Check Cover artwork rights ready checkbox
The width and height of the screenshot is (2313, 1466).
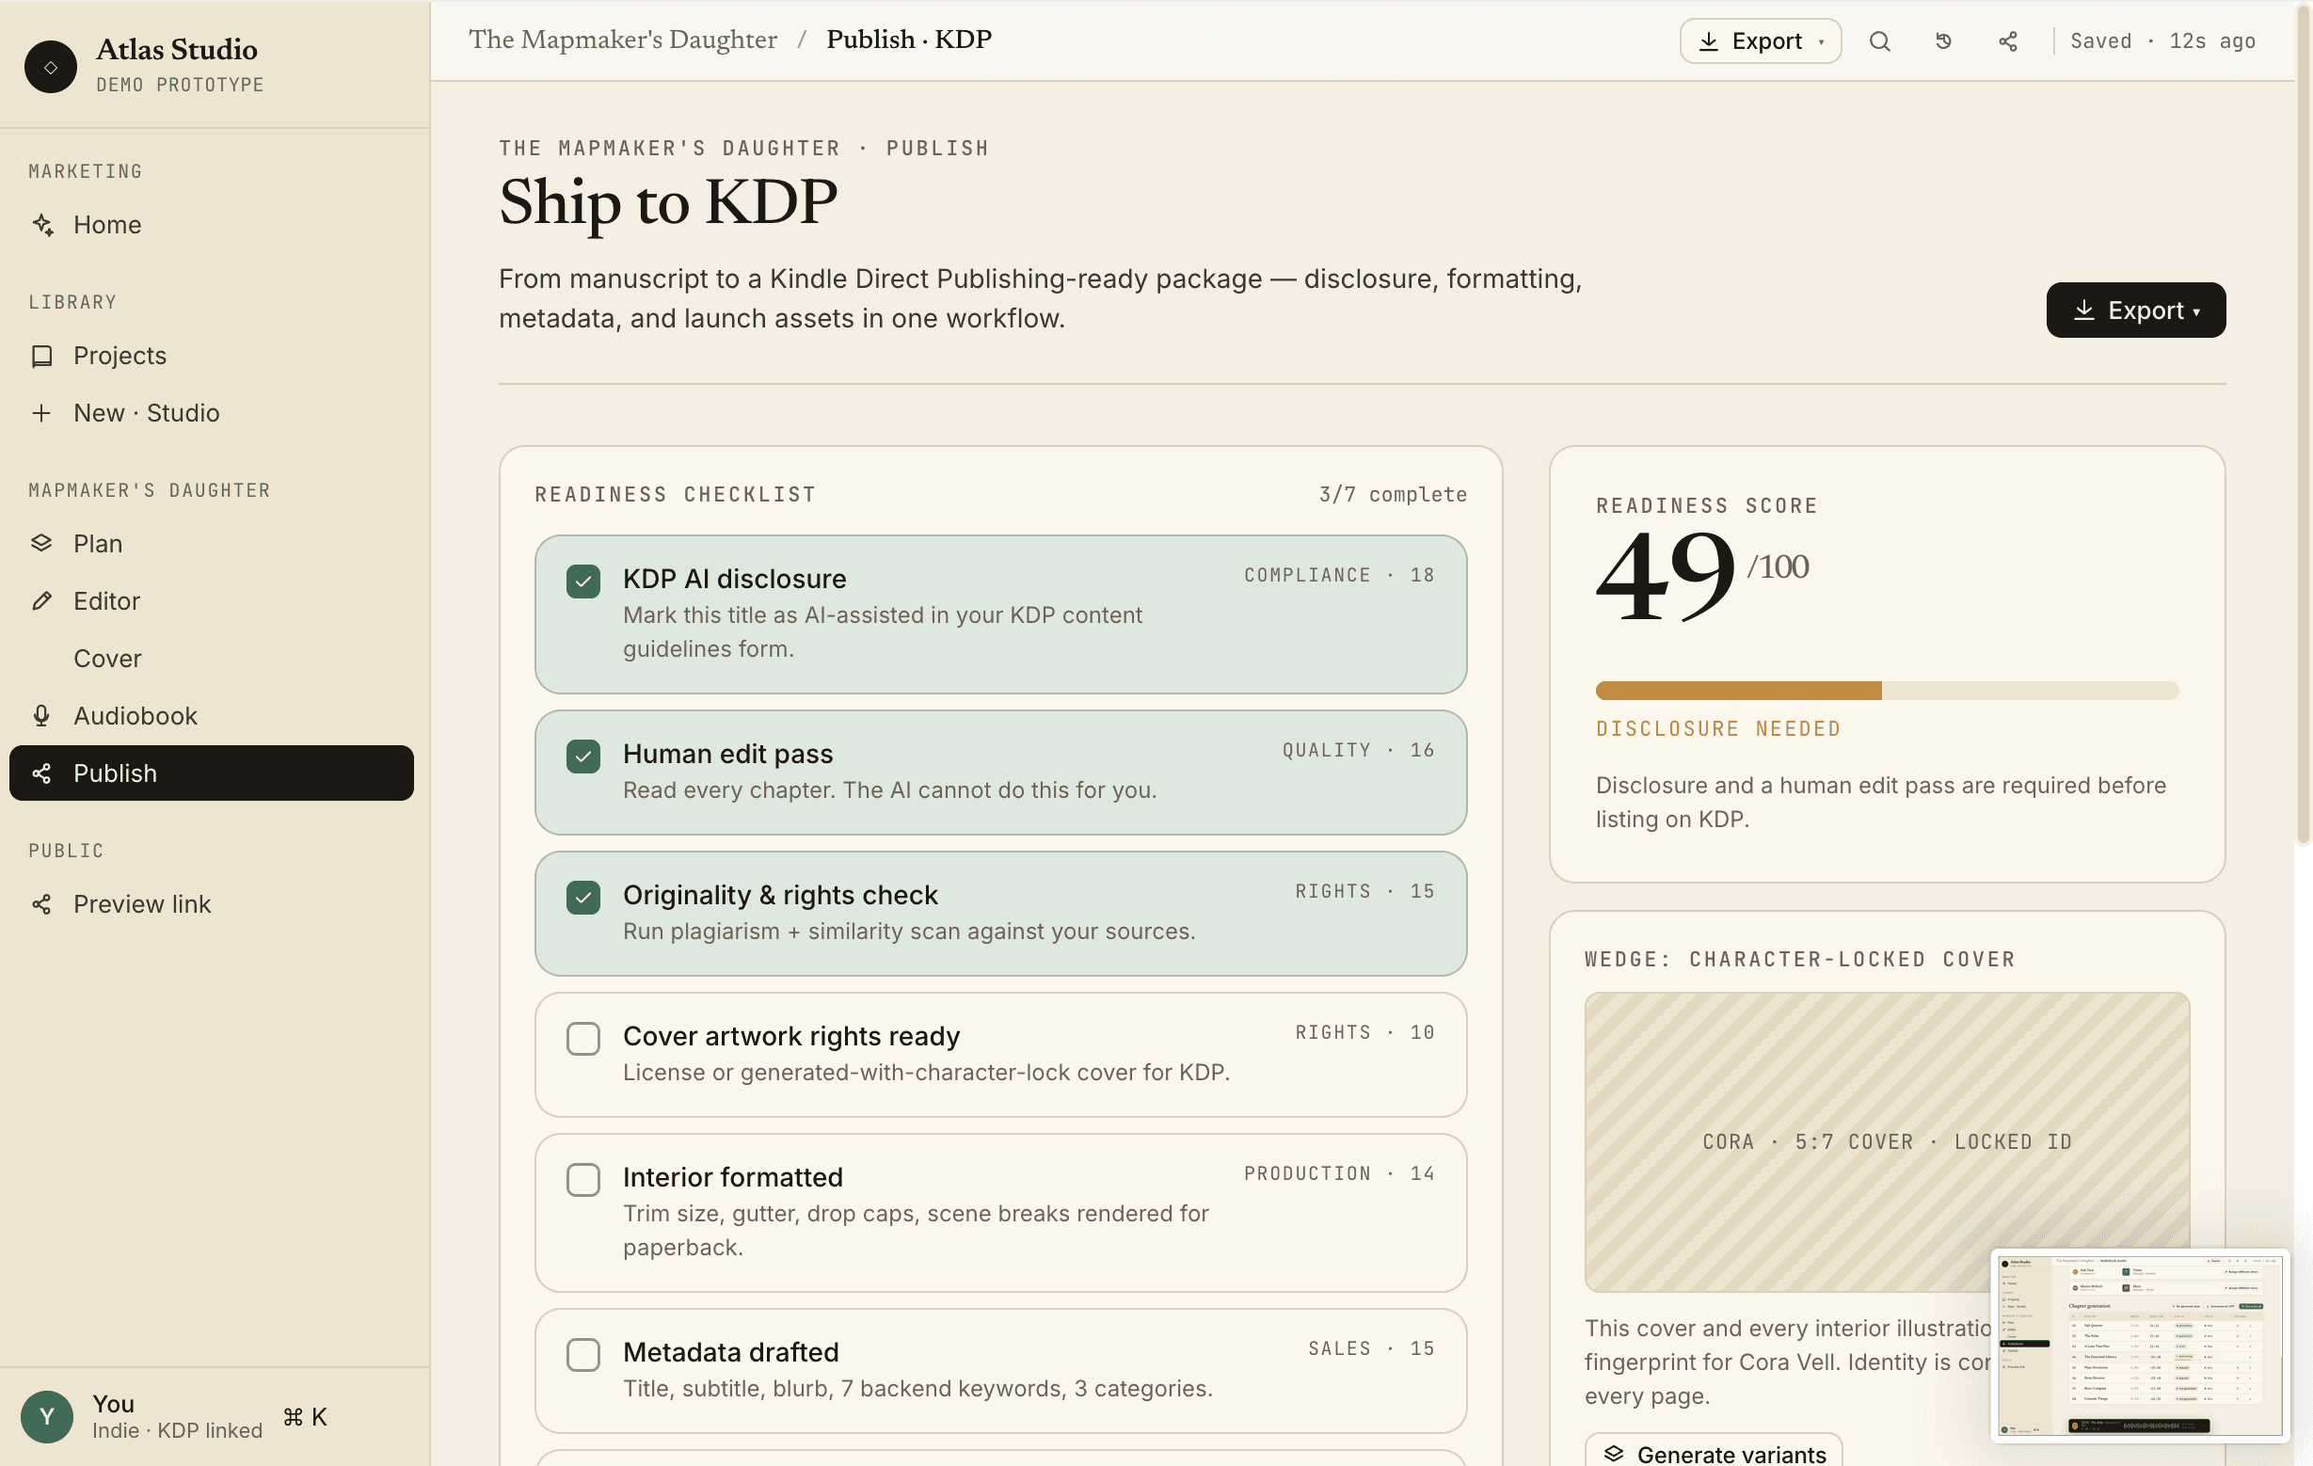(583, 1039)
